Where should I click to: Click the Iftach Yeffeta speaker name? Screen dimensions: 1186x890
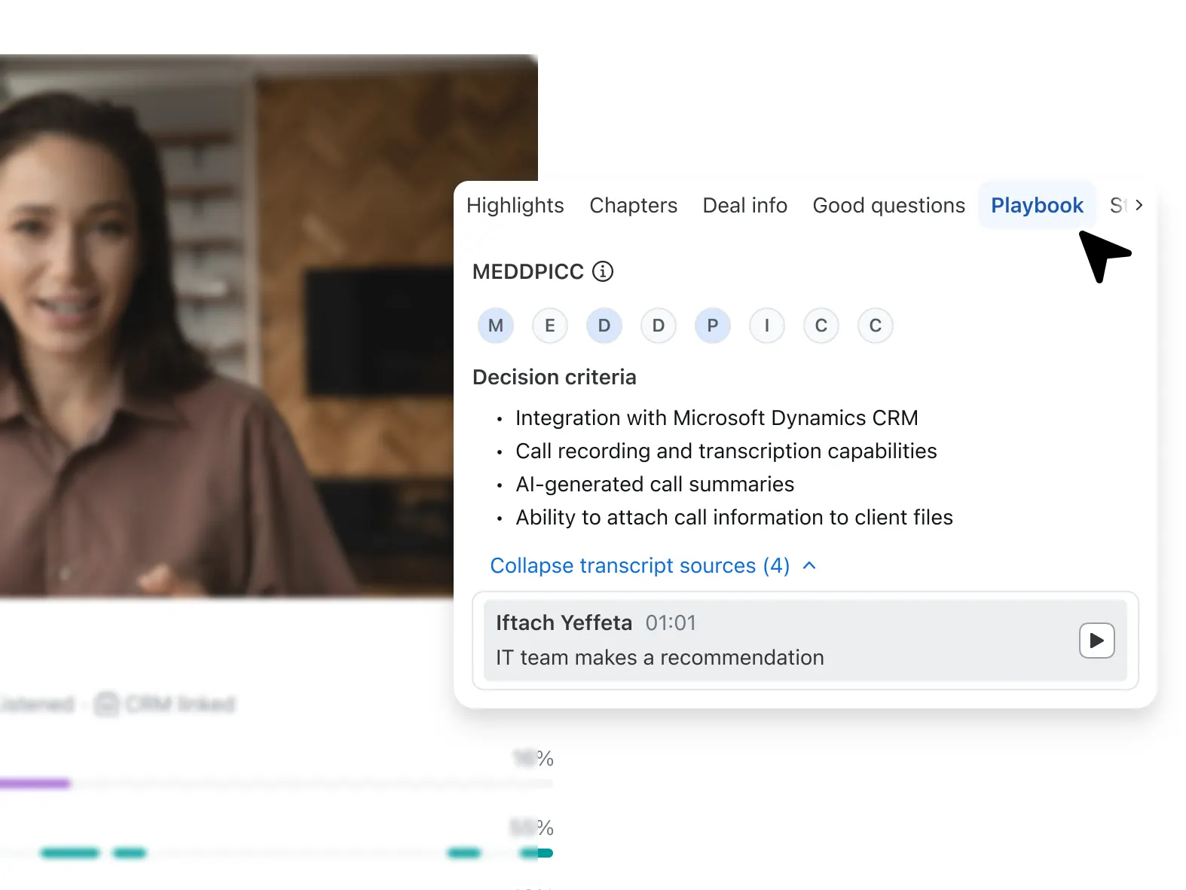tap(564, 622)
